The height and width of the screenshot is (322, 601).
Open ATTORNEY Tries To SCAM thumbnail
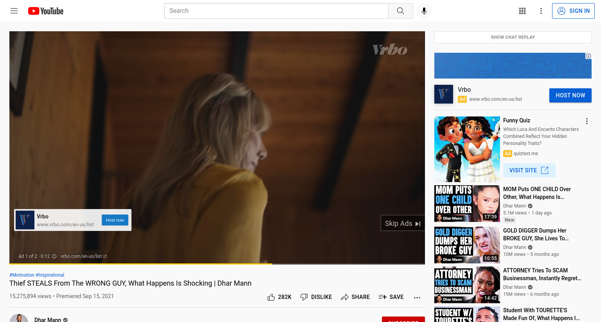click(x=467, y=285)
